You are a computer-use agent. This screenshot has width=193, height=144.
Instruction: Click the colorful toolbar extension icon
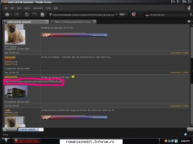[134, 15]
